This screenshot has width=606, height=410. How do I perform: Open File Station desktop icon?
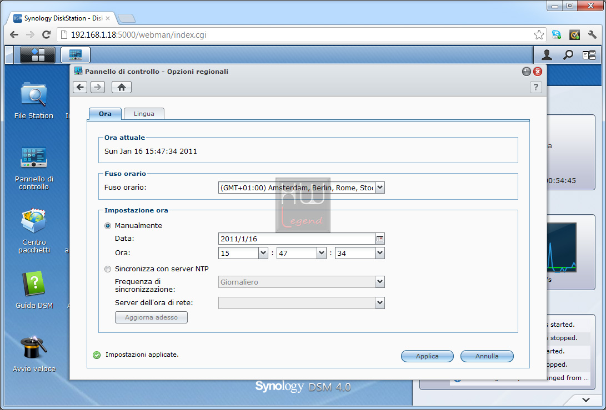34,100
